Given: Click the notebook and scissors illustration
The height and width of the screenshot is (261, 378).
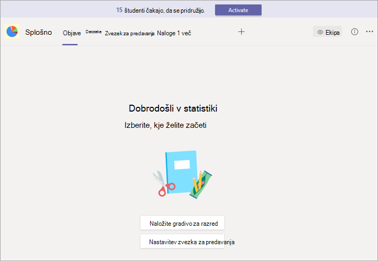Looking at the screenshot, I should click(x=182, y=175).
